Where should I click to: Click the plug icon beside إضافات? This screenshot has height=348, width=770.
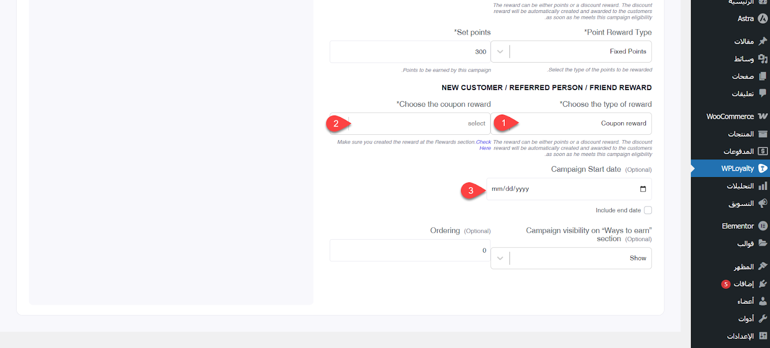click(x=763, y=284)
